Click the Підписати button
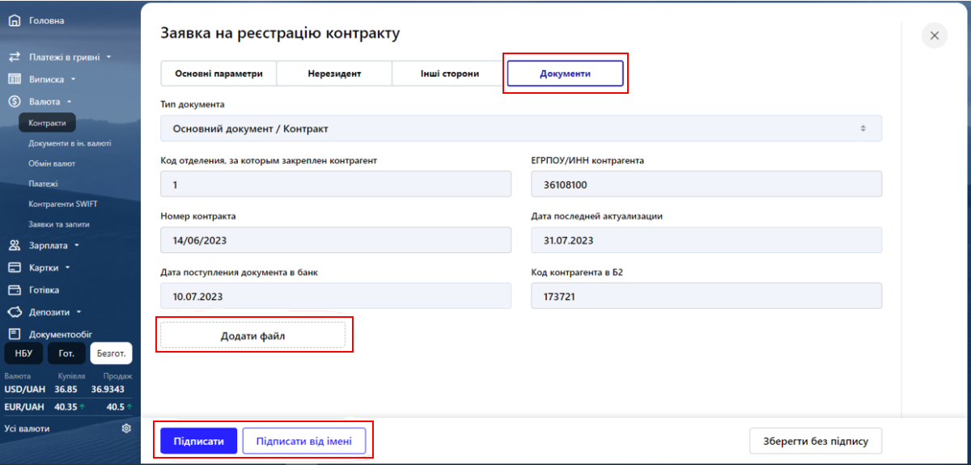Image resolution: width=971 pixels, height=465 pixels. pyautogui.click(x=198, y=442)
